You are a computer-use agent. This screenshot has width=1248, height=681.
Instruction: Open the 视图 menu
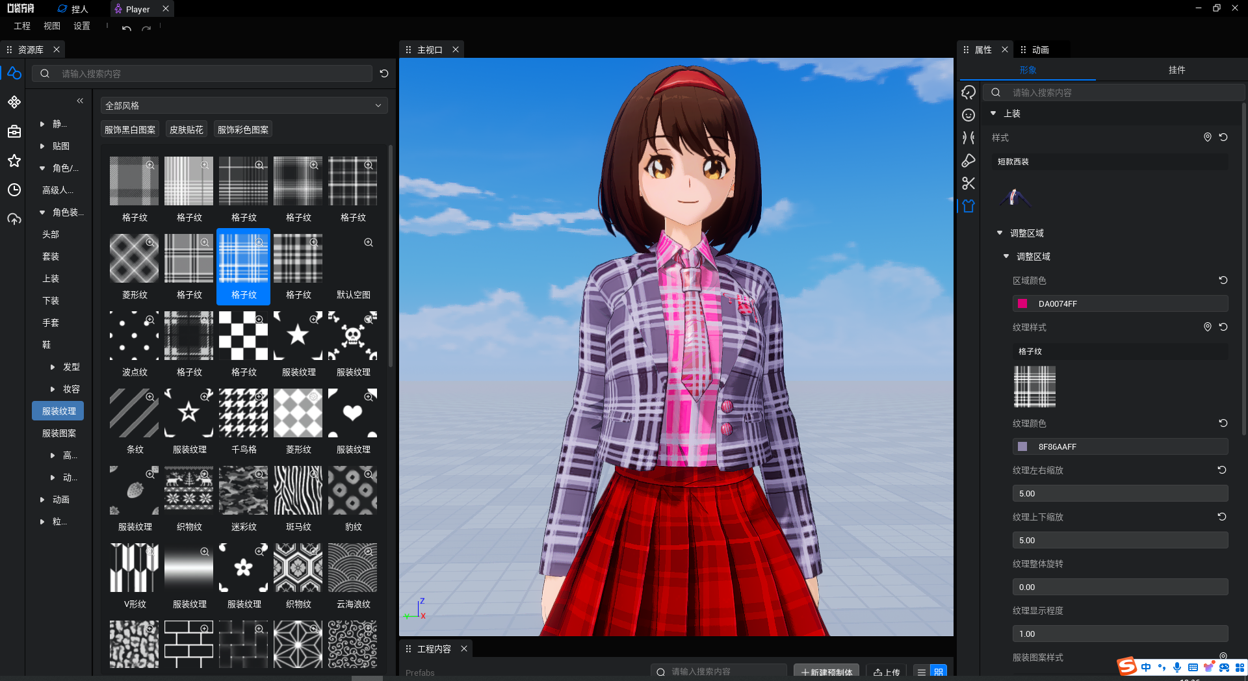click(52, 26)
